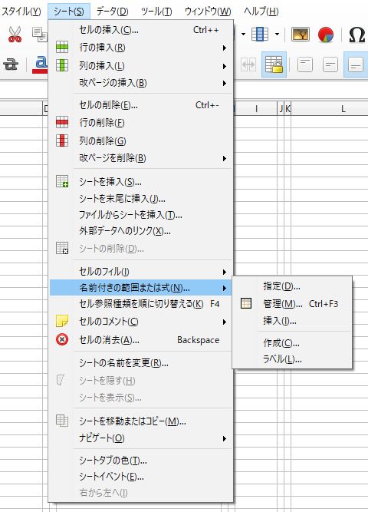This screenshot has height=512, width=368.
Task: Select 管理(M)... in submenu
Action: 292,304
